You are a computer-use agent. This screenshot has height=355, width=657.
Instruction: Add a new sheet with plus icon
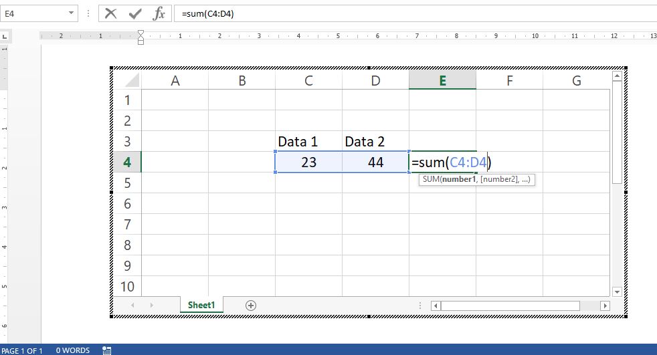click(251, 306)
